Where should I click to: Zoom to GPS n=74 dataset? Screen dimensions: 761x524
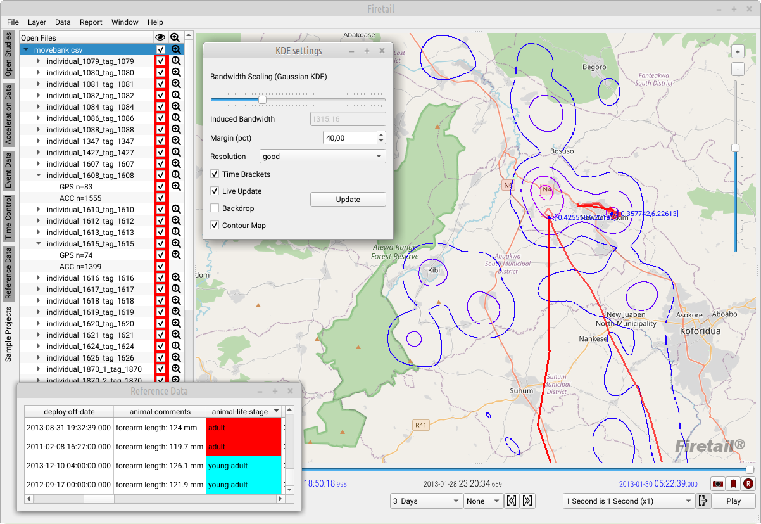[x=177, y=255]
